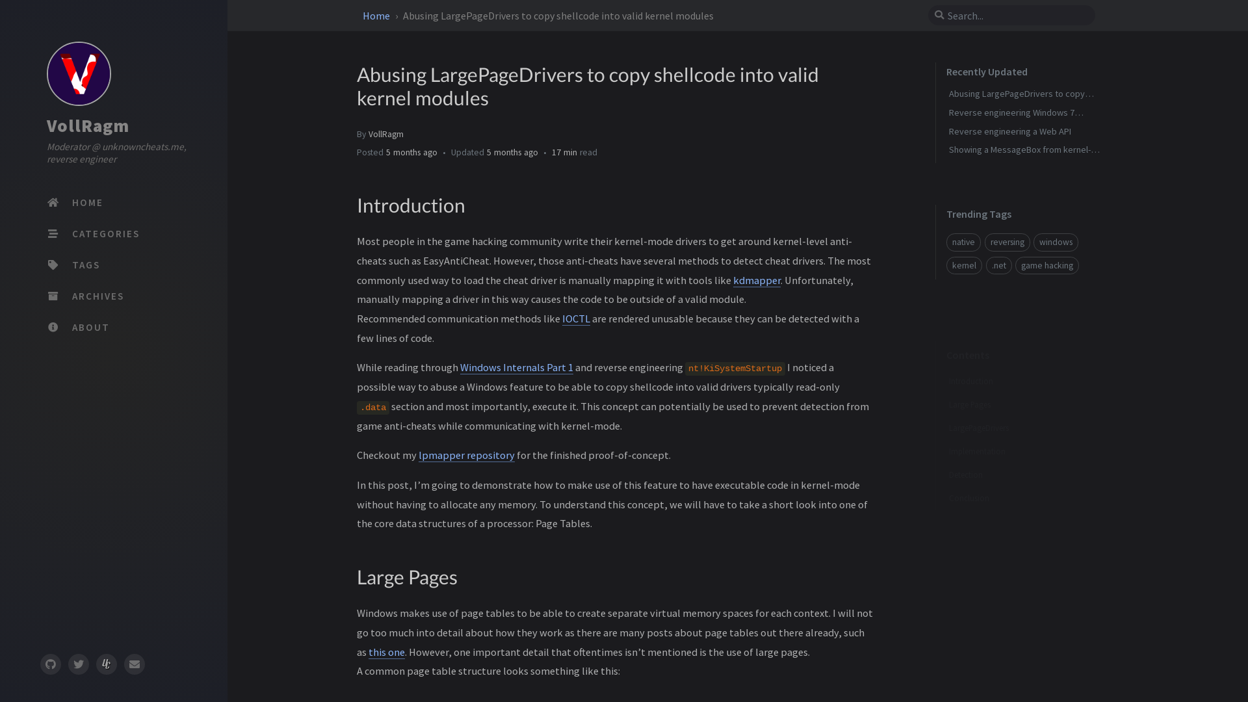Click the Home breadcrumb link
Screen dimensions: 1248x702
coord(376,16)
